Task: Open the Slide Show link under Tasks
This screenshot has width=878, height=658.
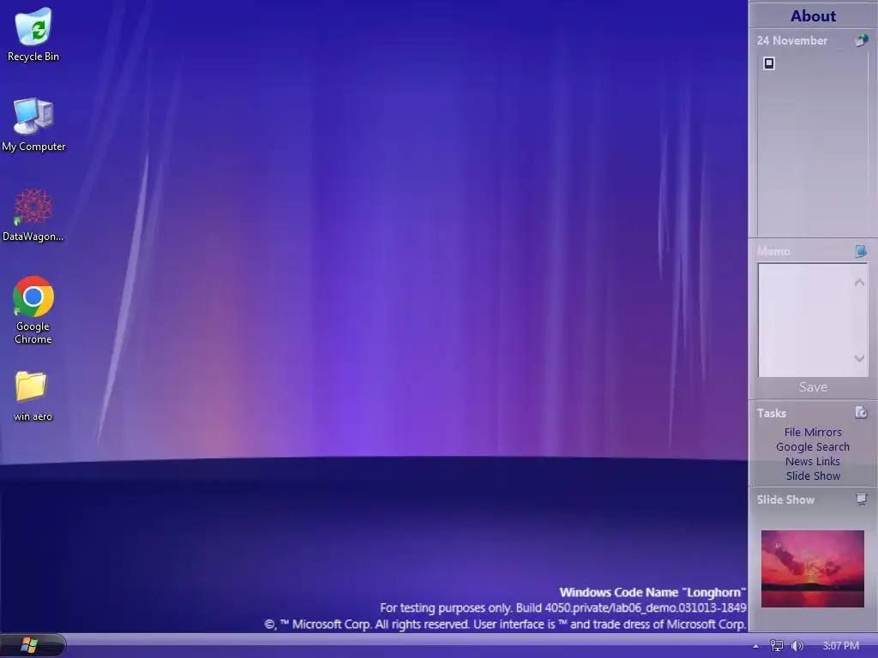Action: (813, 476)
